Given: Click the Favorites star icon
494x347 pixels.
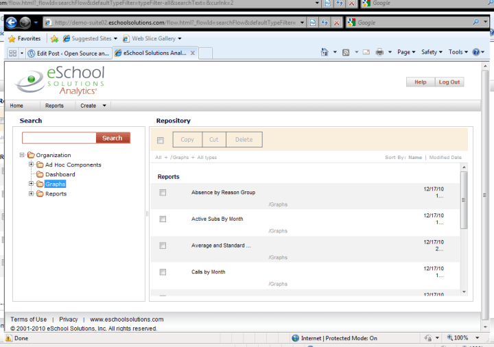Looking at the screenshot, I should pos(12,38).
